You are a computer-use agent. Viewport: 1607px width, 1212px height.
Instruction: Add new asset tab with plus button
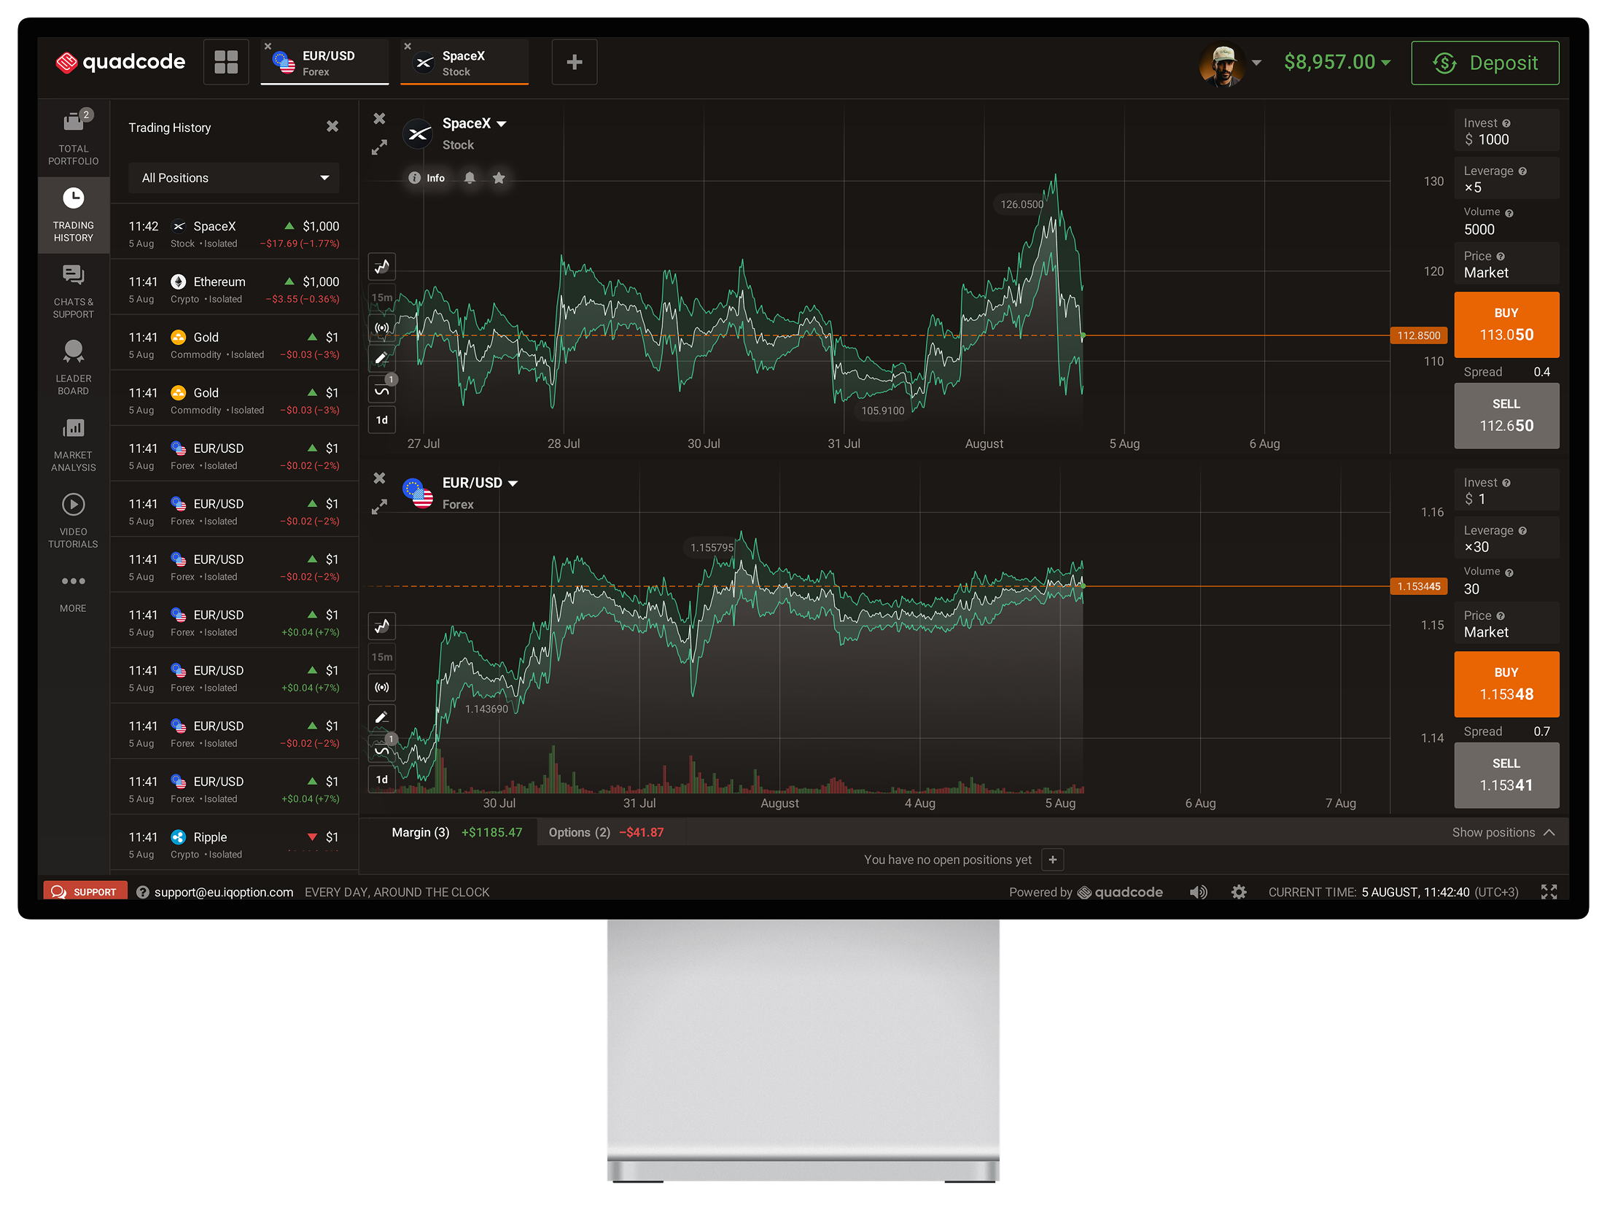pyautogui.click(x=575, y=62)
